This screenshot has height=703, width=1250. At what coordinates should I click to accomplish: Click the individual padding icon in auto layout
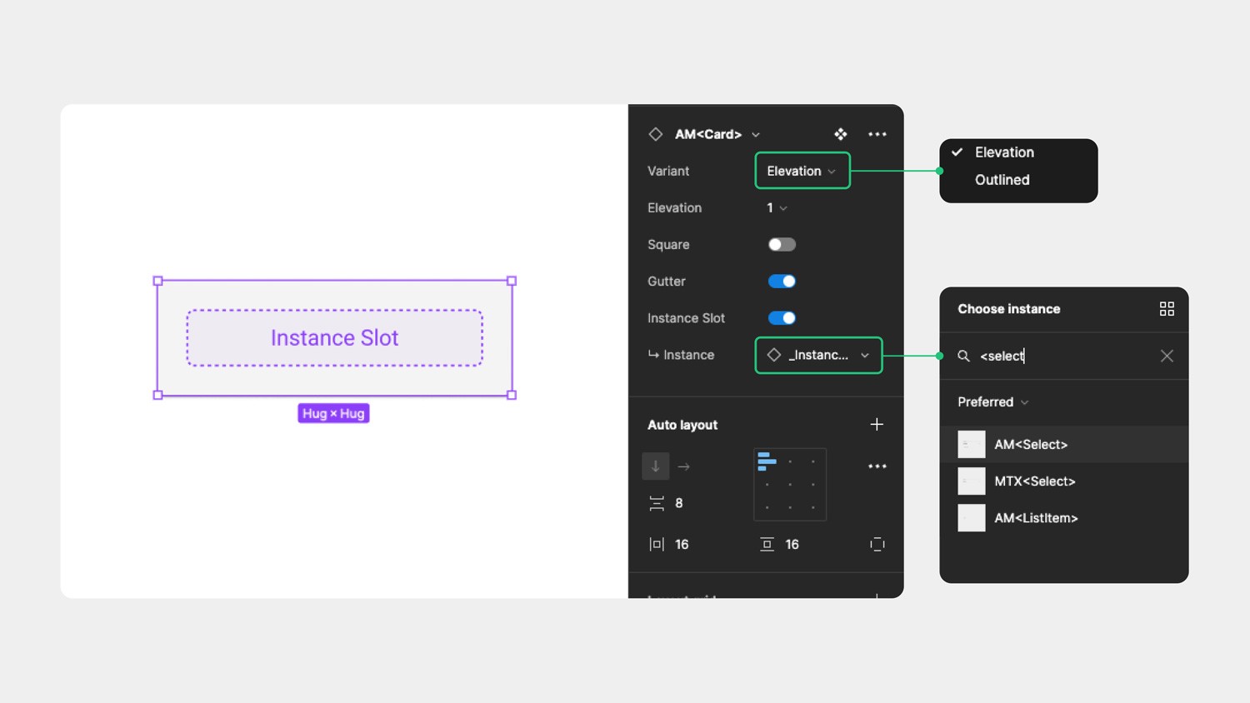(877, 544)
